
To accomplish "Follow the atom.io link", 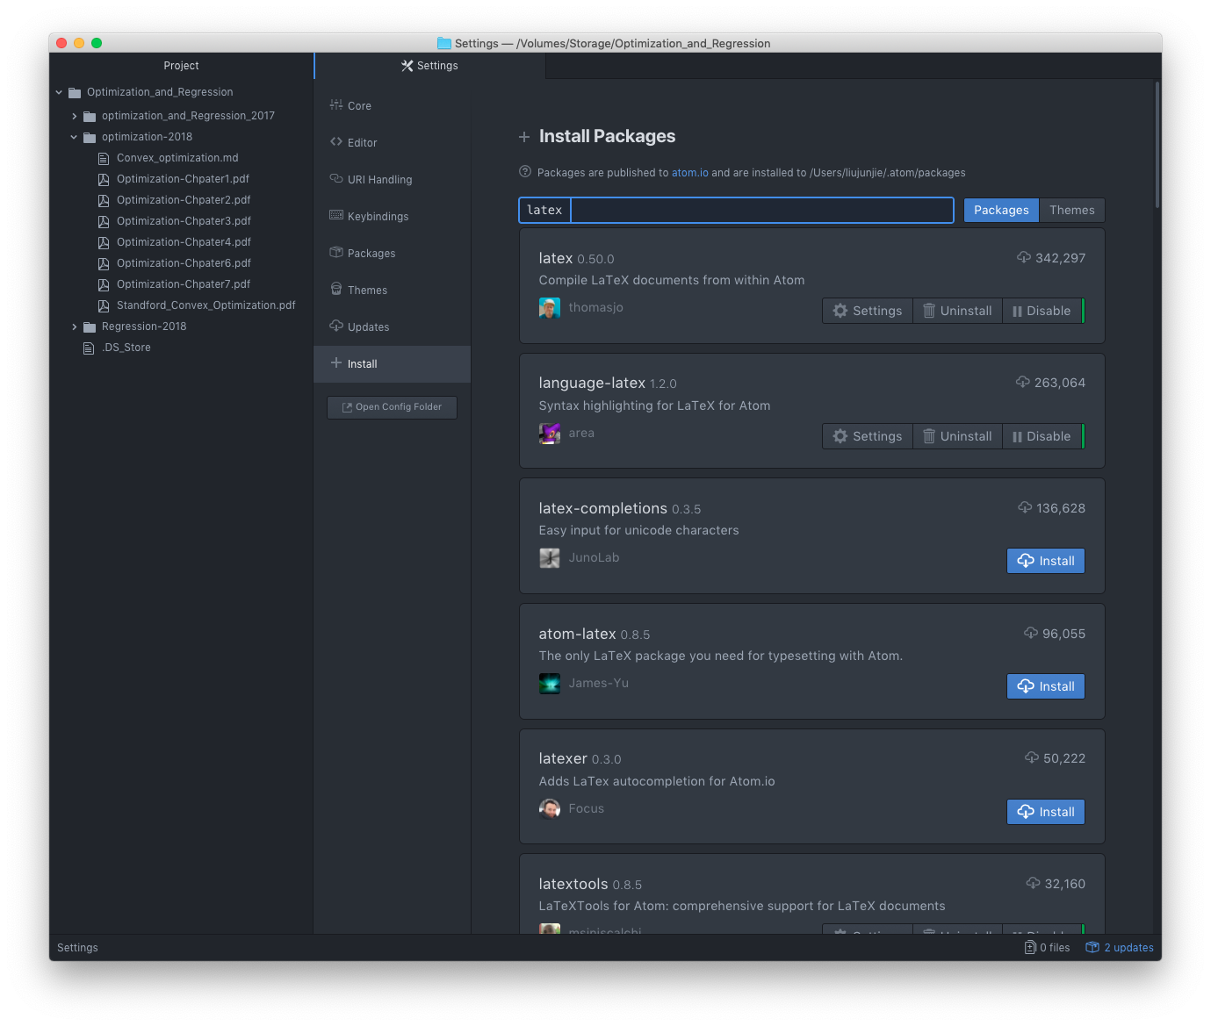I will coord(690,173).
